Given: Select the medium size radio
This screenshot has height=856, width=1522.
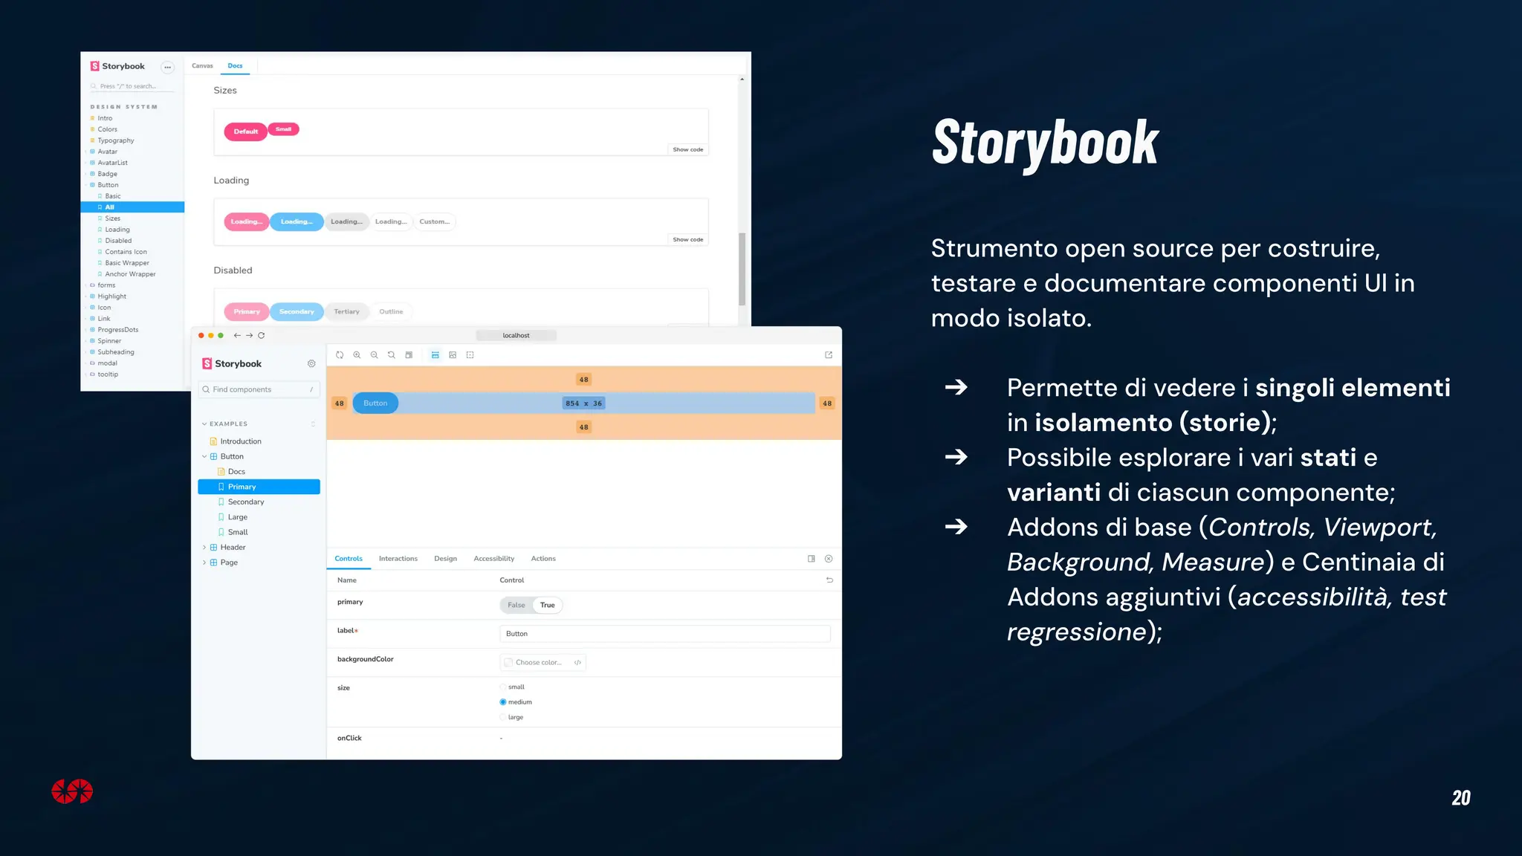Looking at the screenshot, I should tap(503, 702).
